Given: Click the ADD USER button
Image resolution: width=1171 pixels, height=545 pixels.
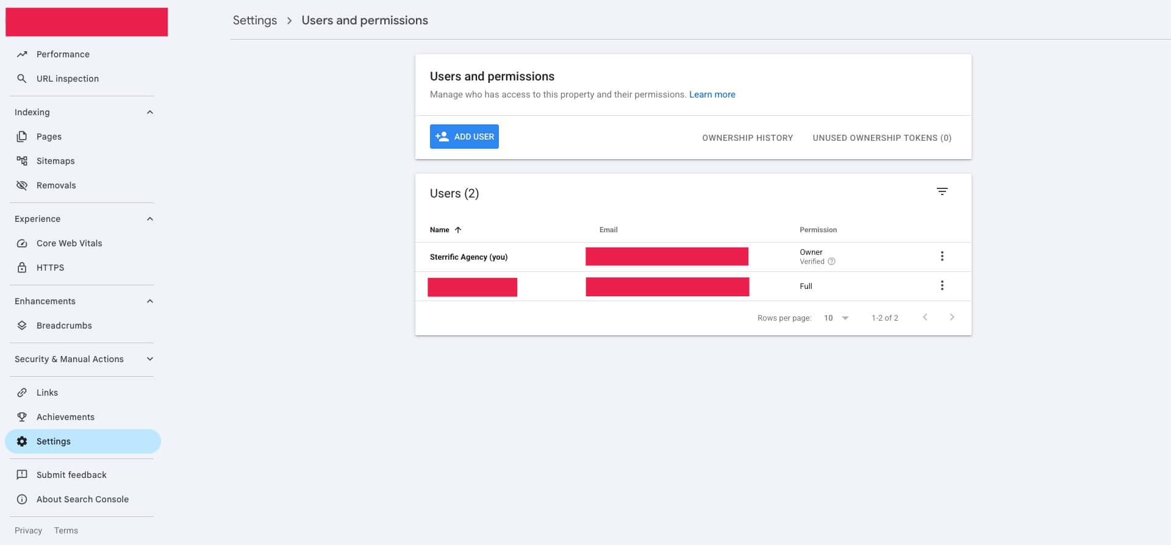Looking at the screenshot, I should 464,137.
